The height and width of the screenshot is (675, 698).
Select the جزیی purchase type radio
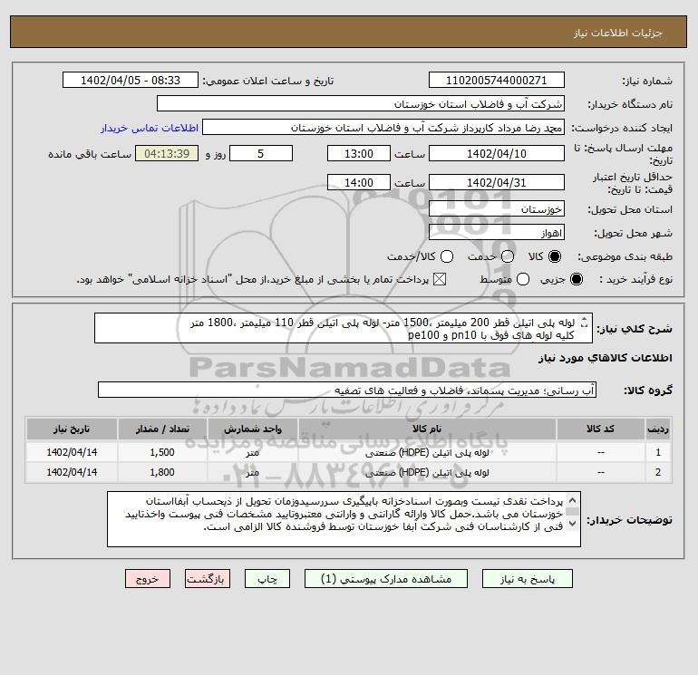pyautogui.click(x=577, y=279)
